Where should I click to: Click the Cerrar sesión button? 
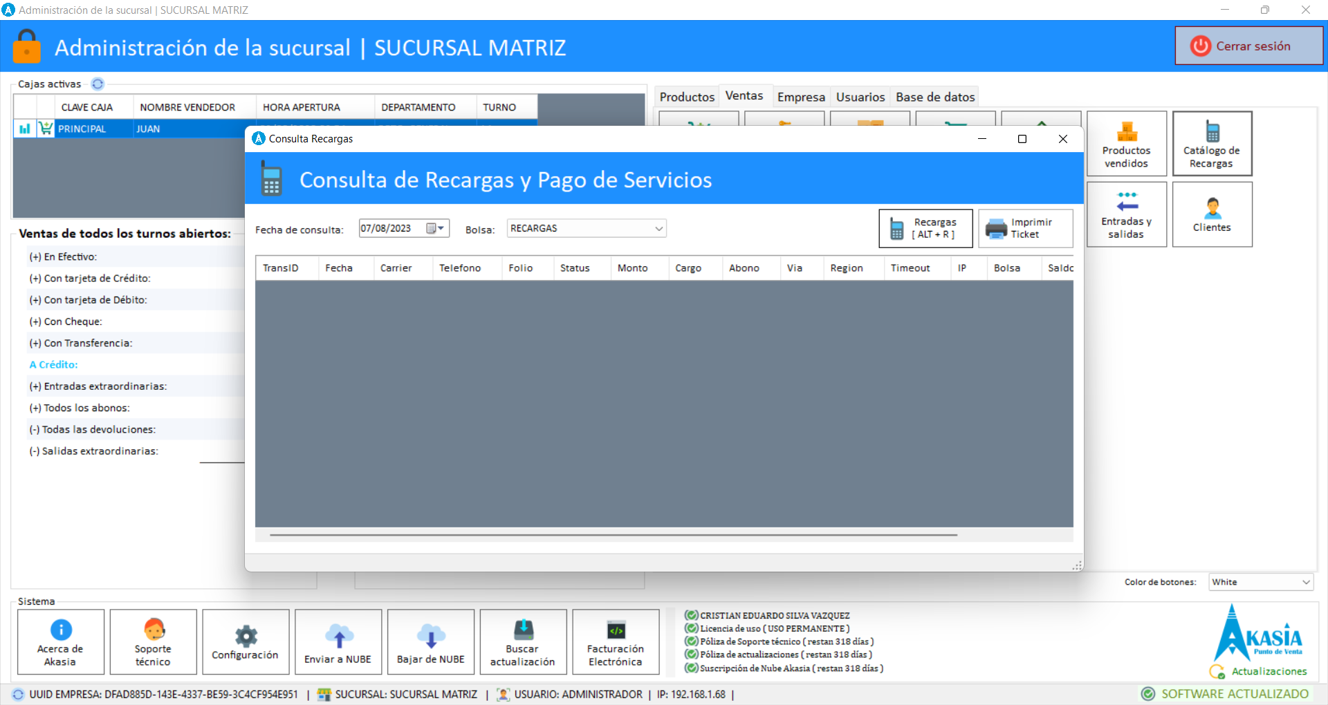point(1248,46)
